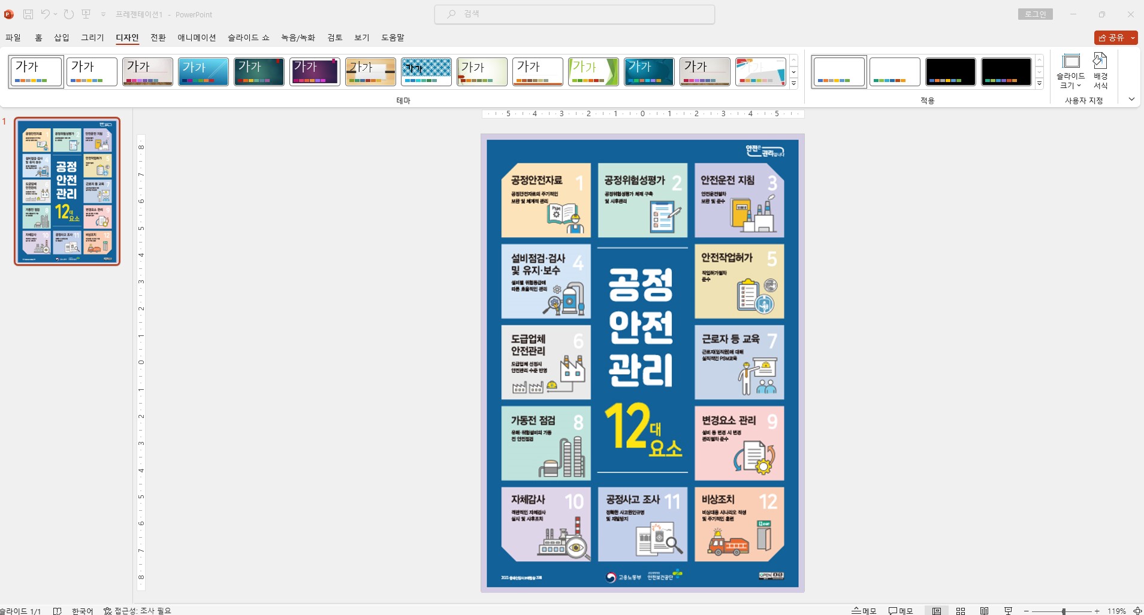Switch to the 전환 ribbon tab
This screenshot has height=615, width=1144.
point(158,37)
